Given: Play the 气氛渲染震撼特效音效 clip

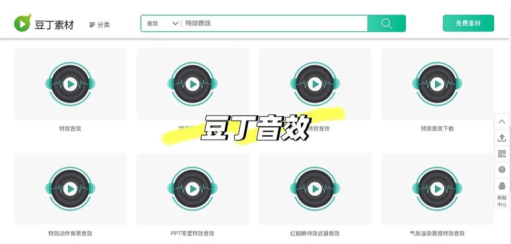Looking at the screenshot, I should (437, 188).
